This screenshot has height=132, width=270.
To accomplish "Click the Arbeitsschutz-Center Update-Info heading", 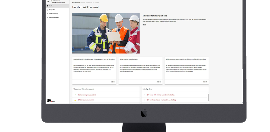I will click(155, 16).
